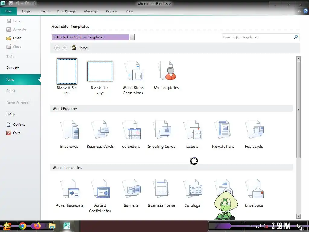Open the My Templates folder
This screenshot has width=309, height=232.
[x=167, y=75]
